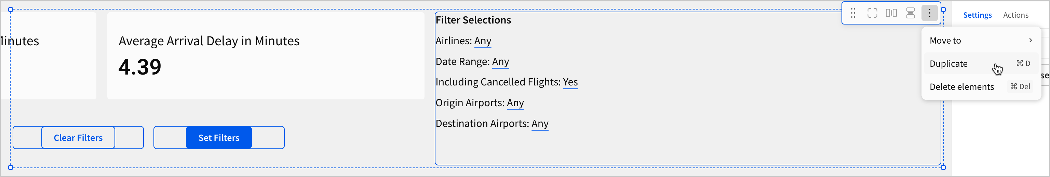
Task: Click the Filter Selections heading text
Action: pyautogui.click(x=473, y=20)
